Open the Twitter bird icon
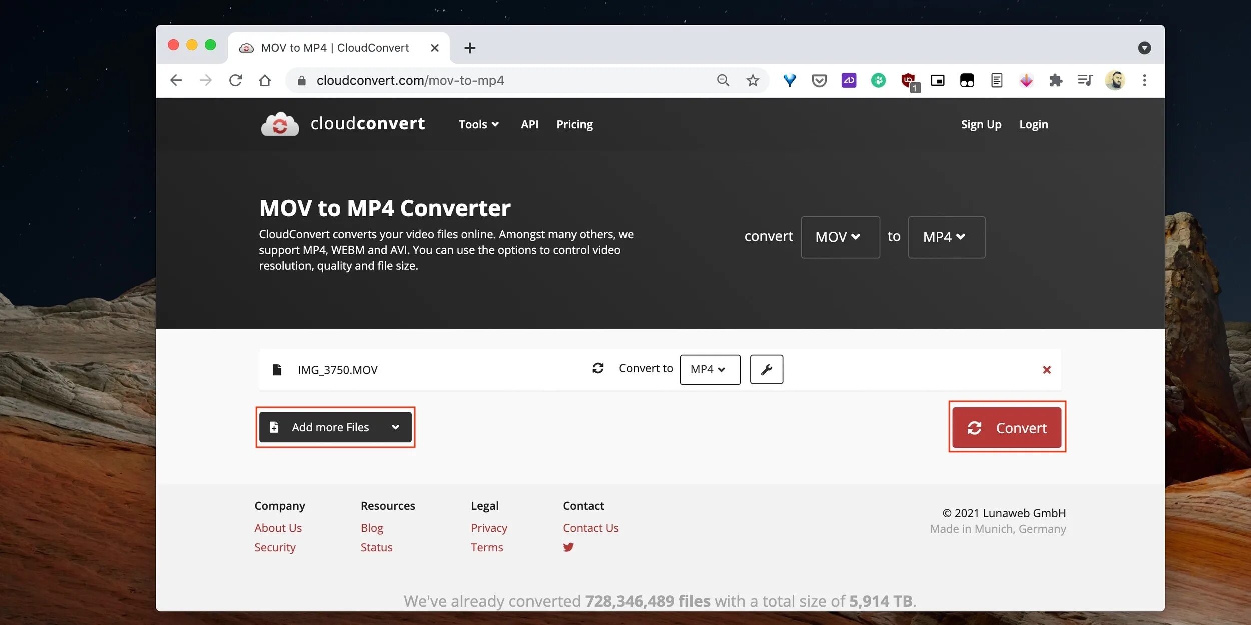This screenshot has width=1251, height=625. 568,547
